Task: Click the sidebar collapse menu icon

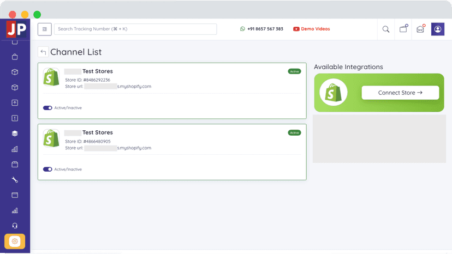Action: pos(45,29)
